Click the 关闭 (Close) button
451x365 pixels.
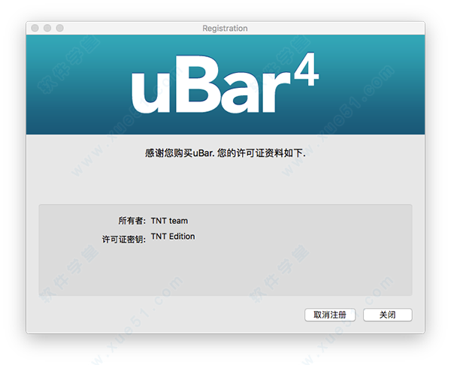(387, 315)
